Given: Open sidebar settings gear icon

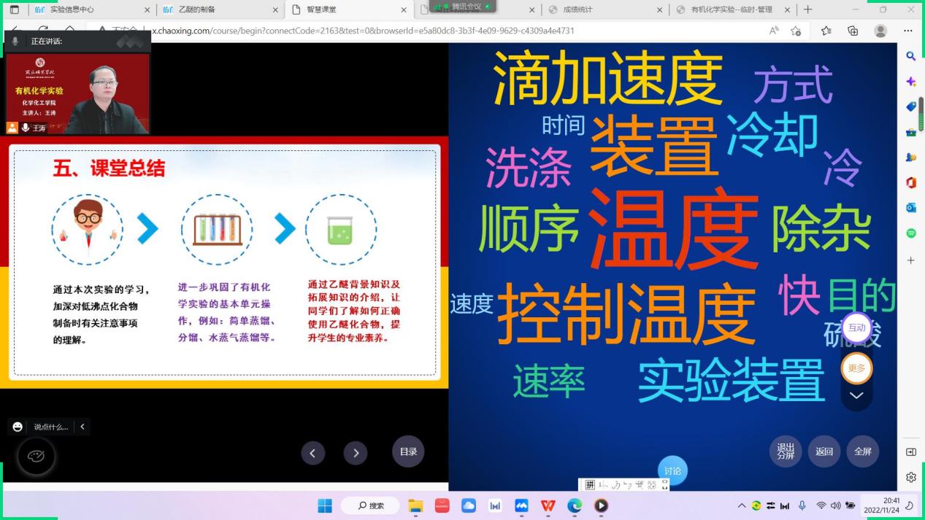Looking at the screenshot, I should click(x=910, y=478).
